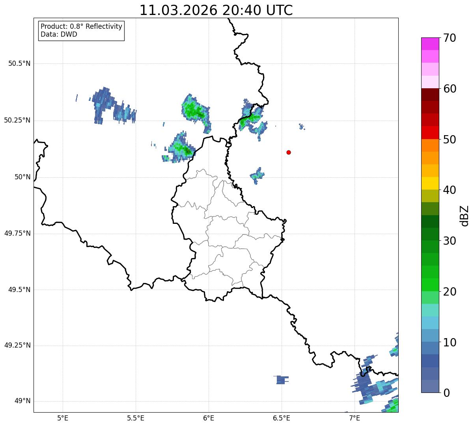Click the latitude label "50.25°N"
This screenshot has width=474, height=426.
pyautogui.click(x=17, y=120)
